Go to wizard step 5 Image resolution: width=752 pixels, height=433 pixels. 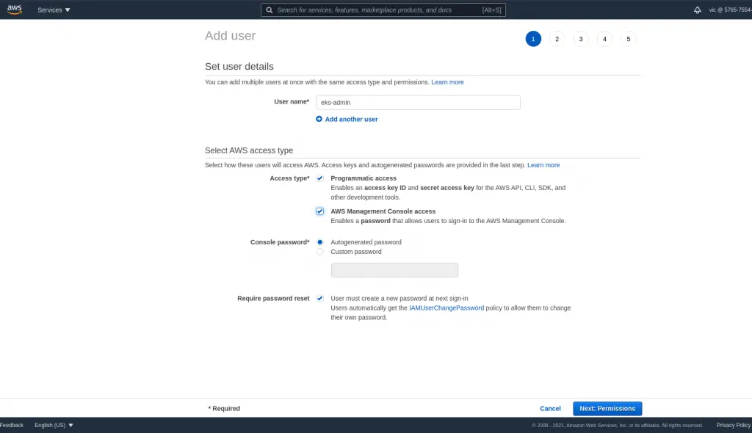tap(629, 39)
